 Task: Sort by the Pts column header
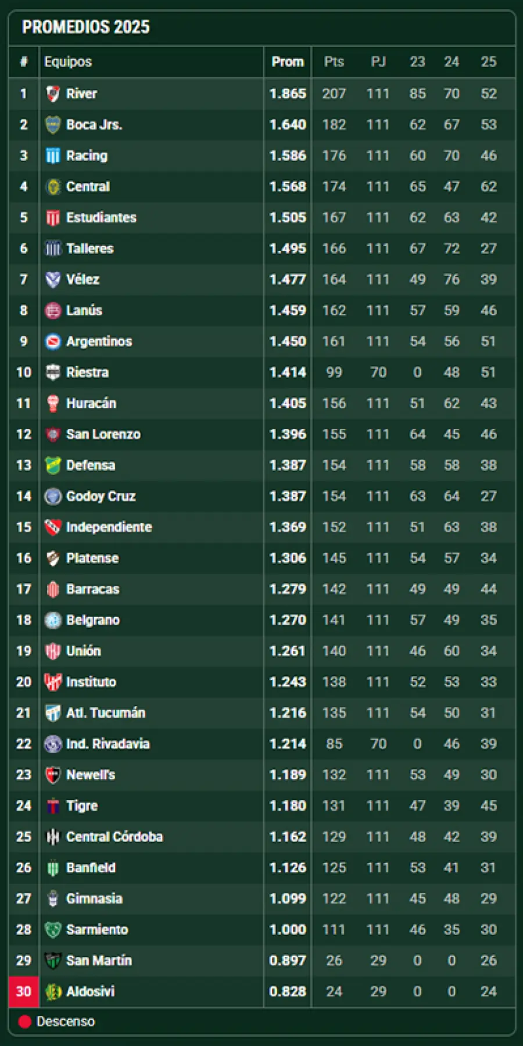pyautogui.click(x=334, y=62)
